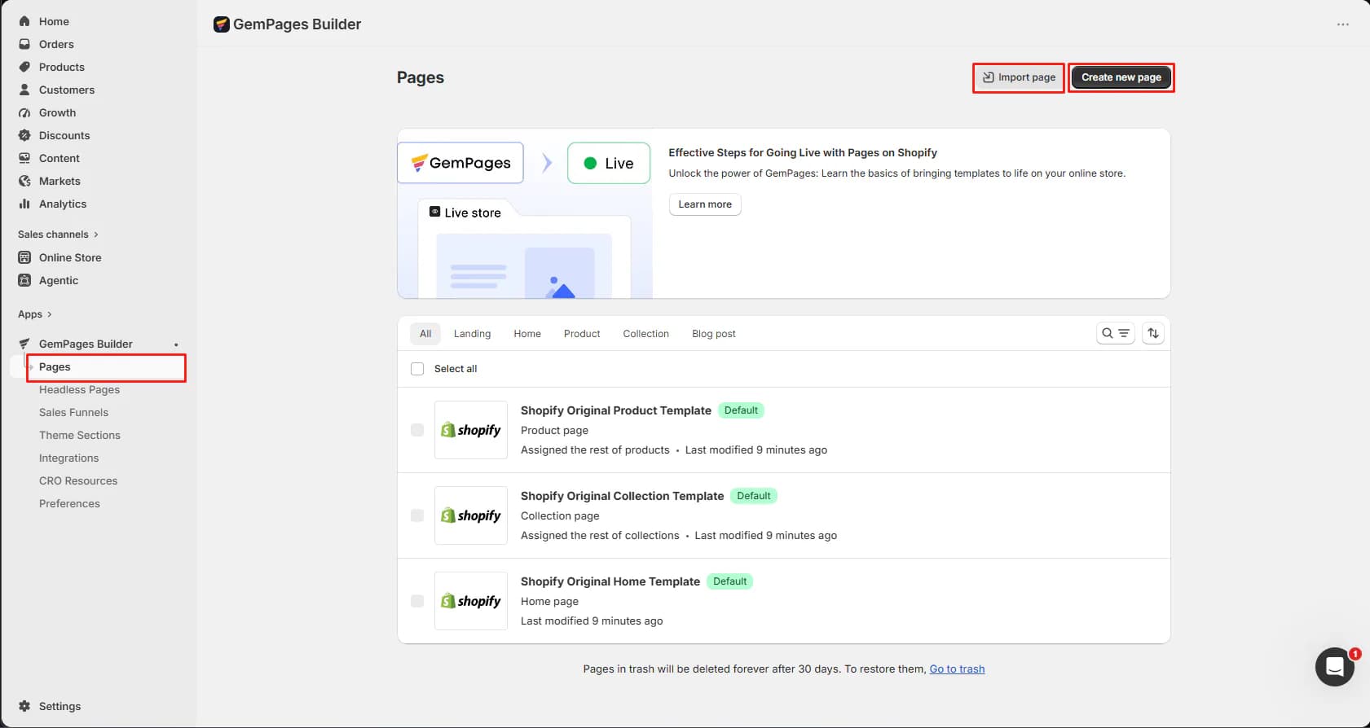Click the Settings gear icon

(x=24, y=706)
